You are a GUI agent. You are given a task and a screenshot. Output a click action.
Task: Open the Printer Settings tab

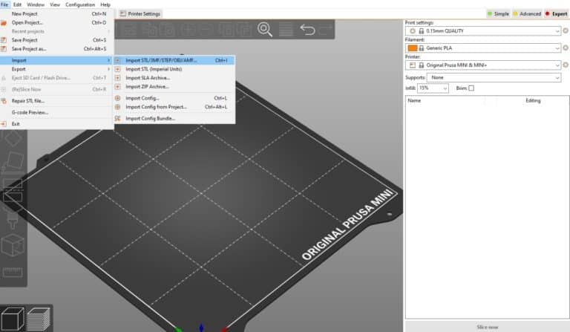(x=140, y=14)
